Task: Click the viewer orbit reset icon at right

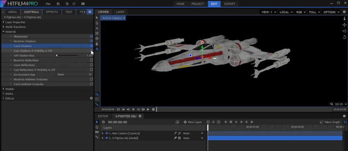Action: tap(345, 37)
